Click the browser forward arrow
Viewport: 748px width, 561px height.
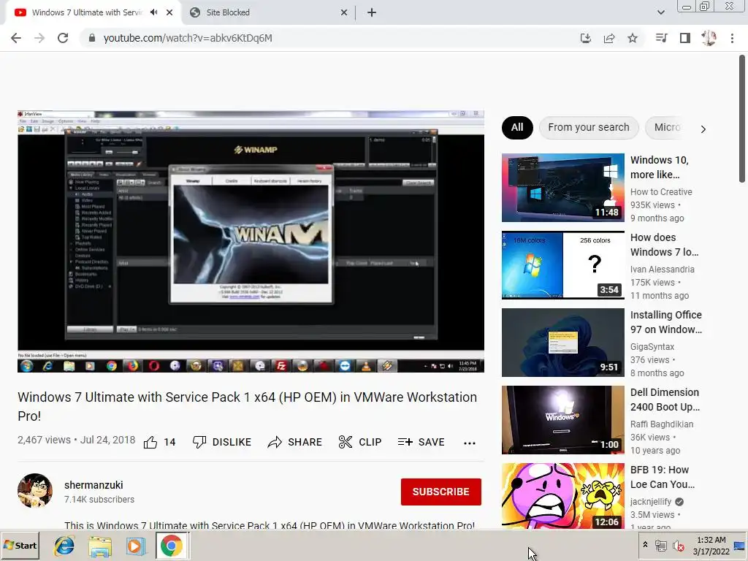(x=39, y=38)
